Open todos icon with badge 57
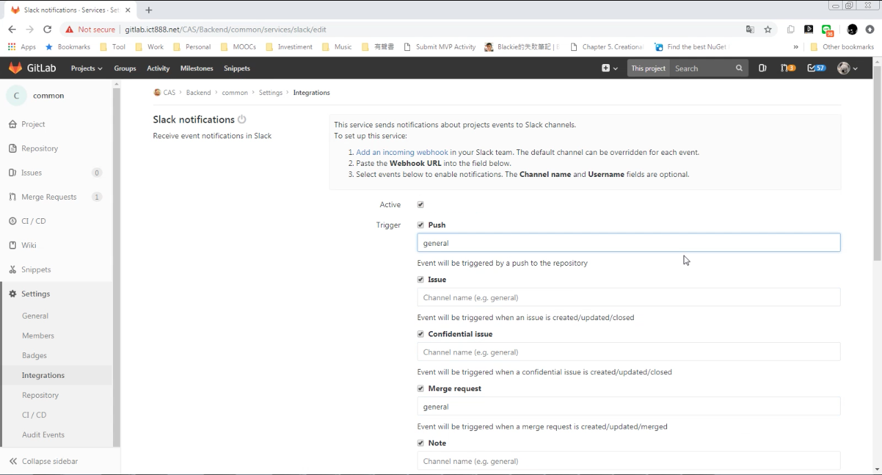 pyautogui.click(x=817, y=68)
